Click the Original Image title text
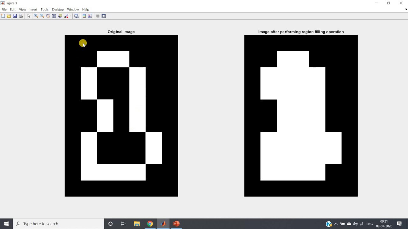Viewport: 408px width, 229px height. (121, 32)
